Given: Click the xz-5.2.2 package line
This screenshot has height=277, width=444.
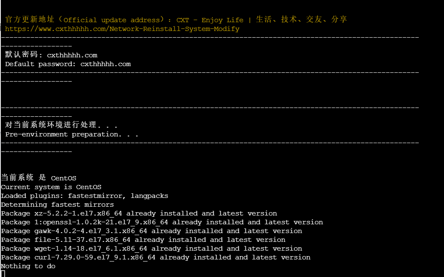Looking at the screenshot, I should [x=139, y=213].
